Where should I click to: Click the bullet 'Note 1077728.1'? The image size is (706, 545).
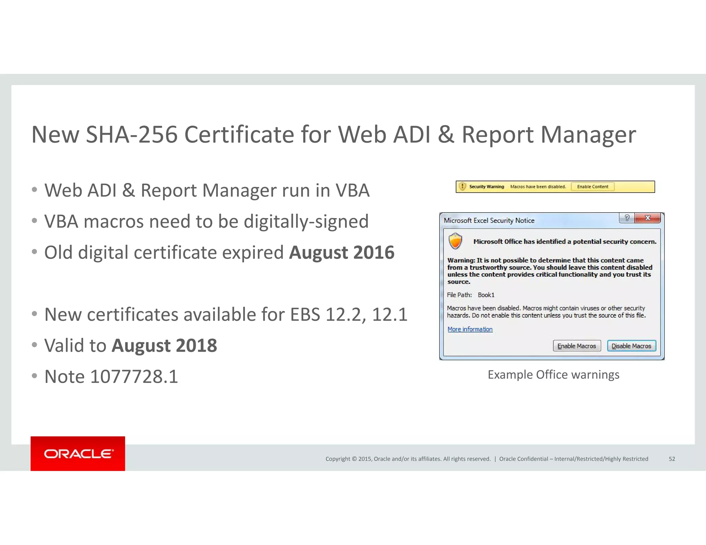click(111, 376)
